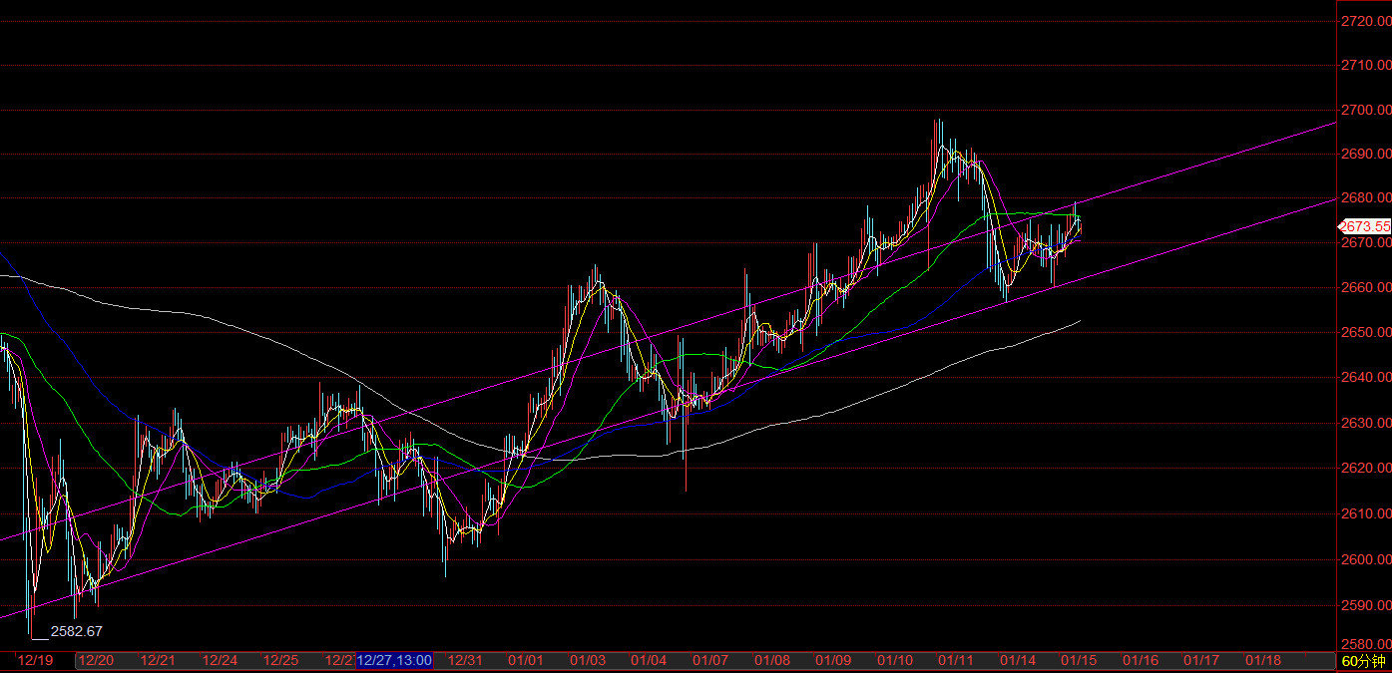Select the current price tag 2673.55
Image resolution: width=1392 pixels, height=673 pixels.
coord(1366,226)
